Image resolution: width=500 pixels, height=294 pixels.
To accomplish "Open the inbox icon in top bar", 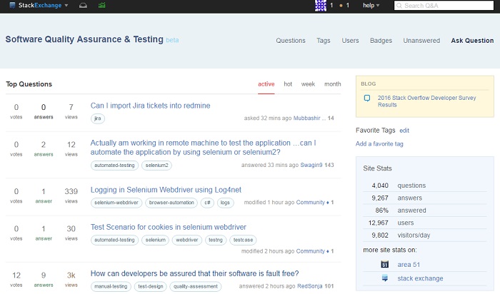I will (x=83, y=6).
